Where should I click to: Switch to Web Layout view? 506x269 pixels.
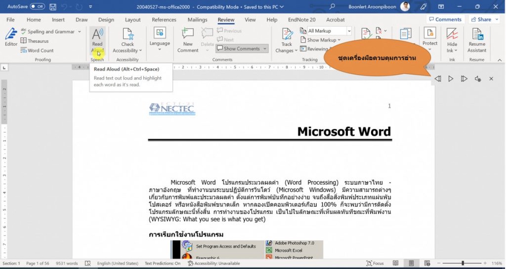tap(427, 263)
